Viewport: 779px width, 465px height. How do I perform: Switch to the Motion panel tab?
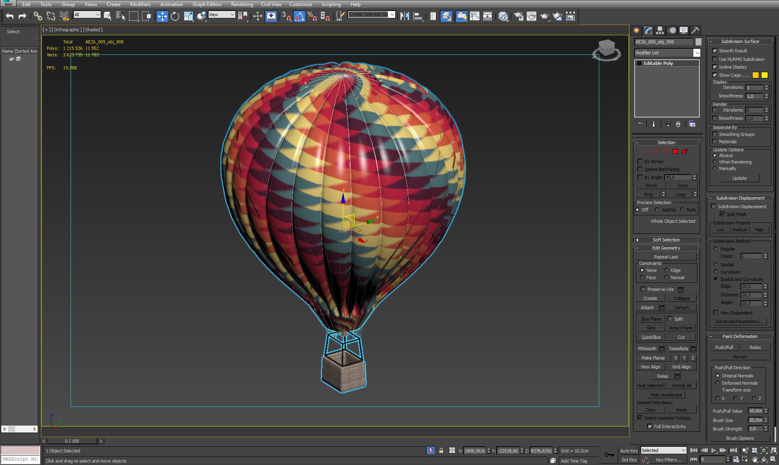point(672,30)
